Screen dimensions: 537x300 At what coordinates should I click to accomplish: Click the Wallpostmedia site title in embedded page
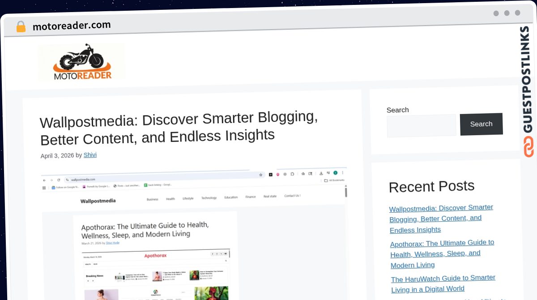click(x=98, y=201)
